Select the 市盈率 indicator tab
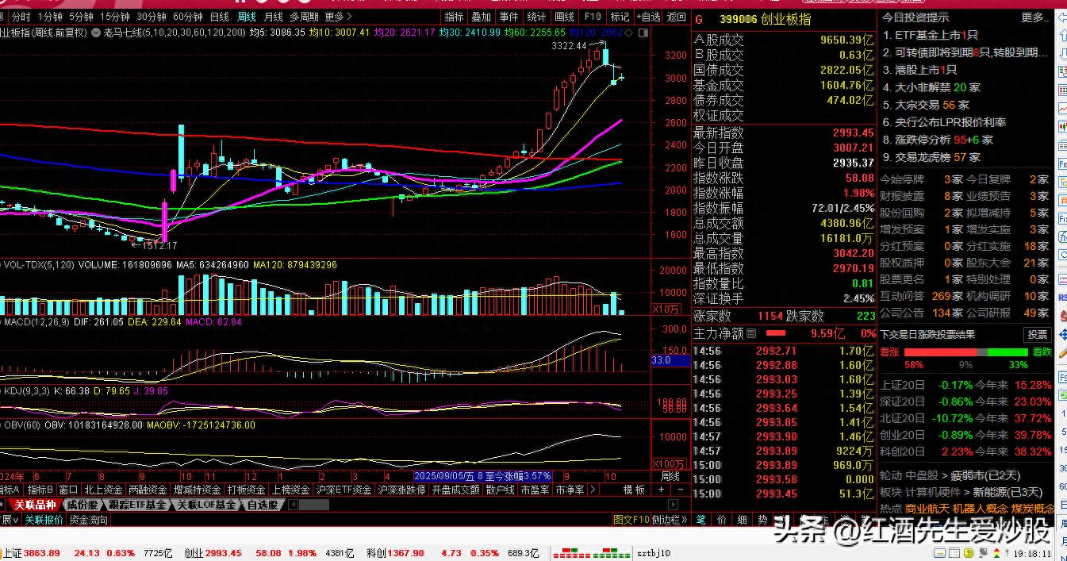1067x561 pixels. [x=535, y=490]
